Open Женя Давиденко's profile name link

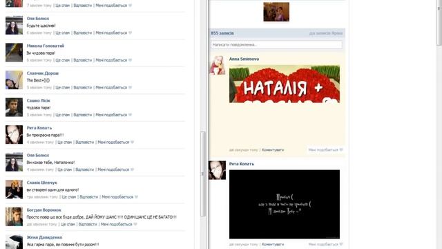pos(44,237)
